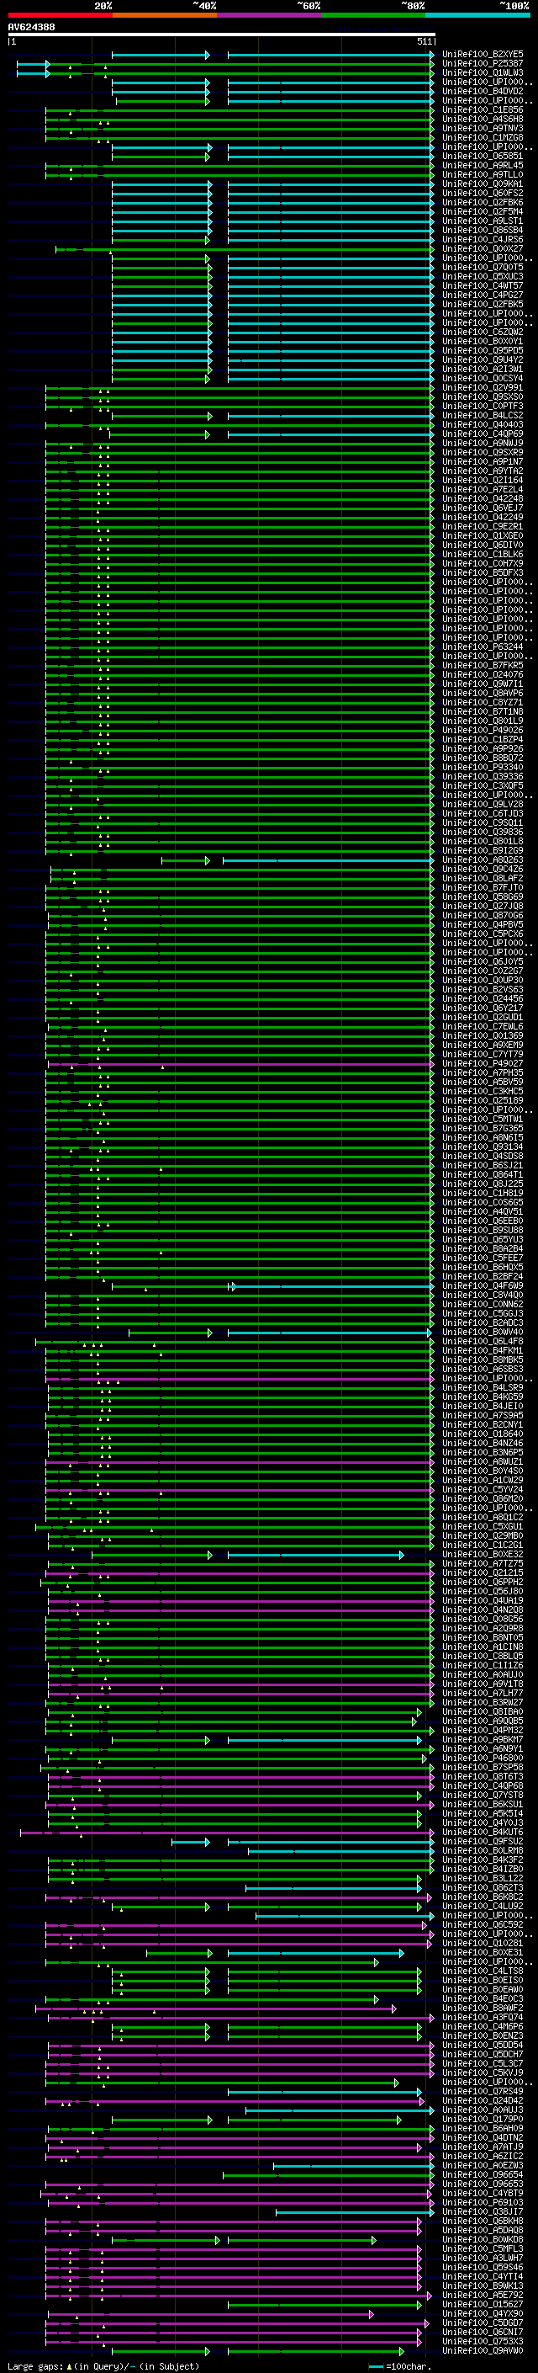Click label UniRef100_Q2FBK6
Screen dimensions: 538x2373
(x=482, y=203)
